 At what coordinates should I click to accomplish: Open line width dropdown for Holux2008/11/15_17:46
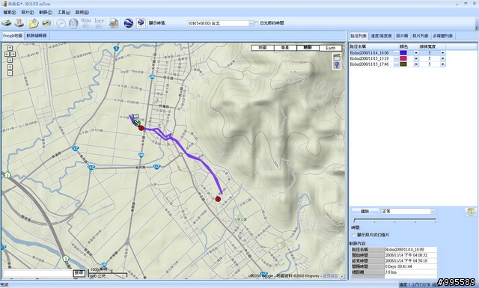click(x=442, y=64)
